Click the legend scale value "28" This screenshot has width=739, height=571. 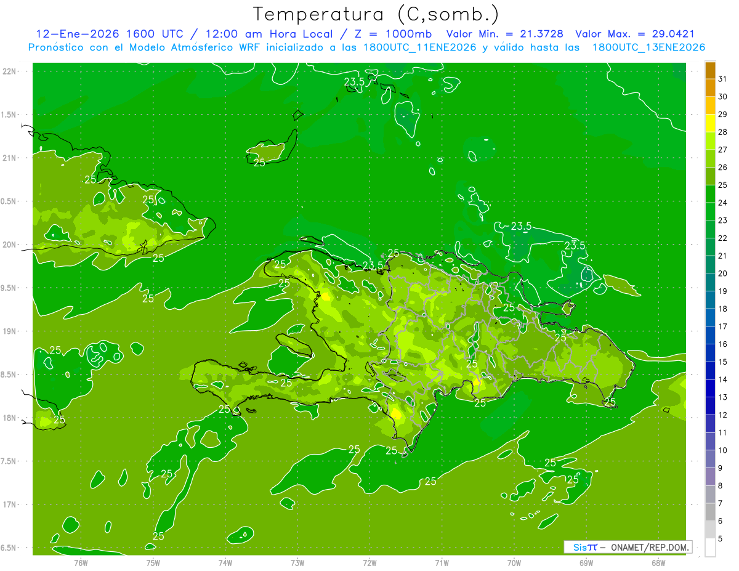click(722, 132)
